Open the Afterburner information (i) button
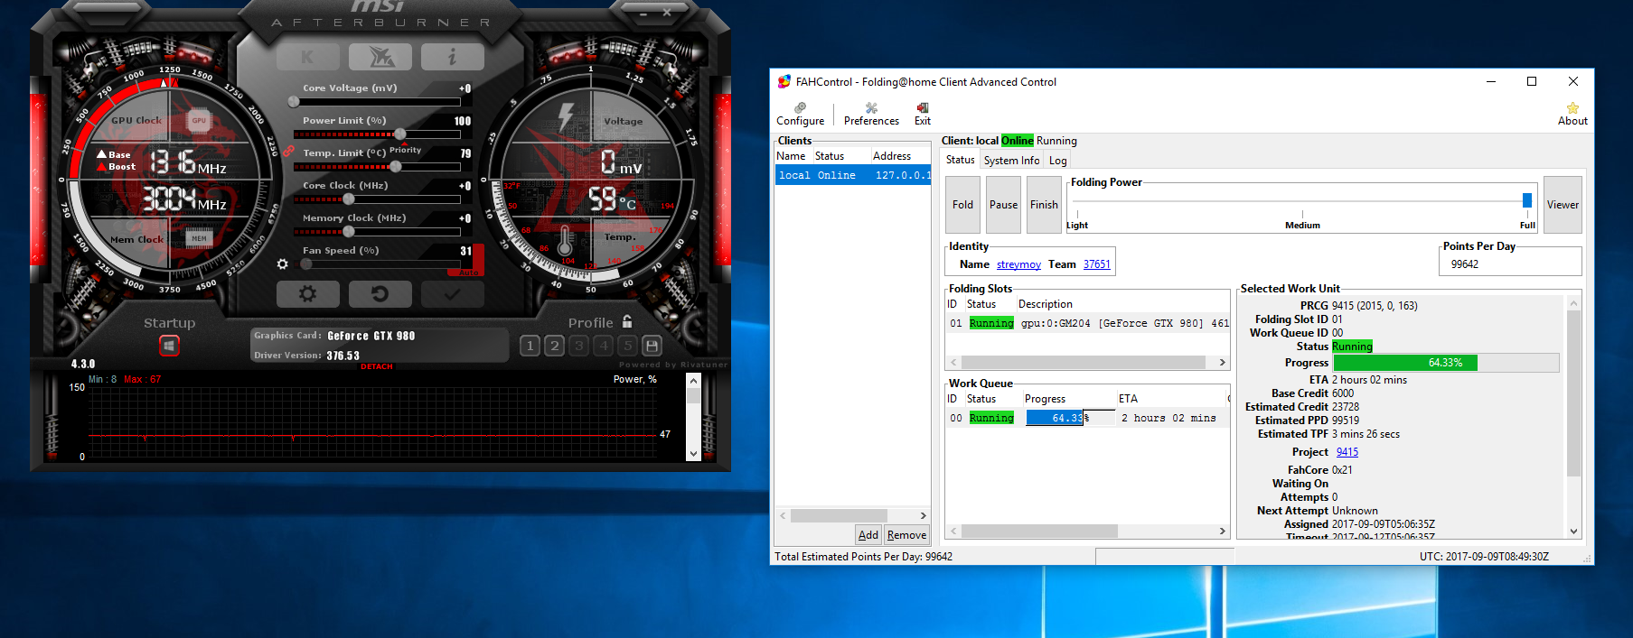 pos(452,57)
